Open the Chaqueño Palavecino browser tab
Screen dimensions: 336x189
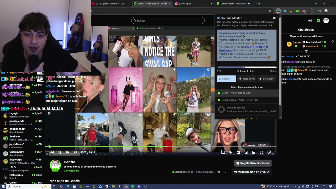[110, 4]
